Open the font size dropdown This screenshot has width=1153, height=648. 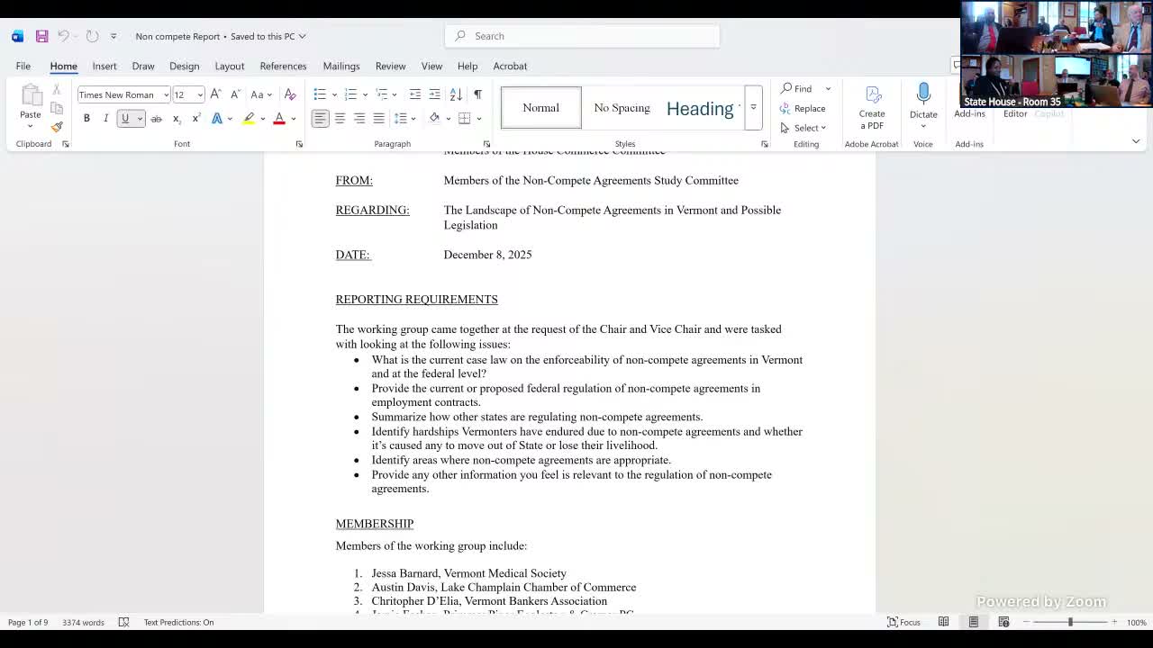[x=200, y=94]
